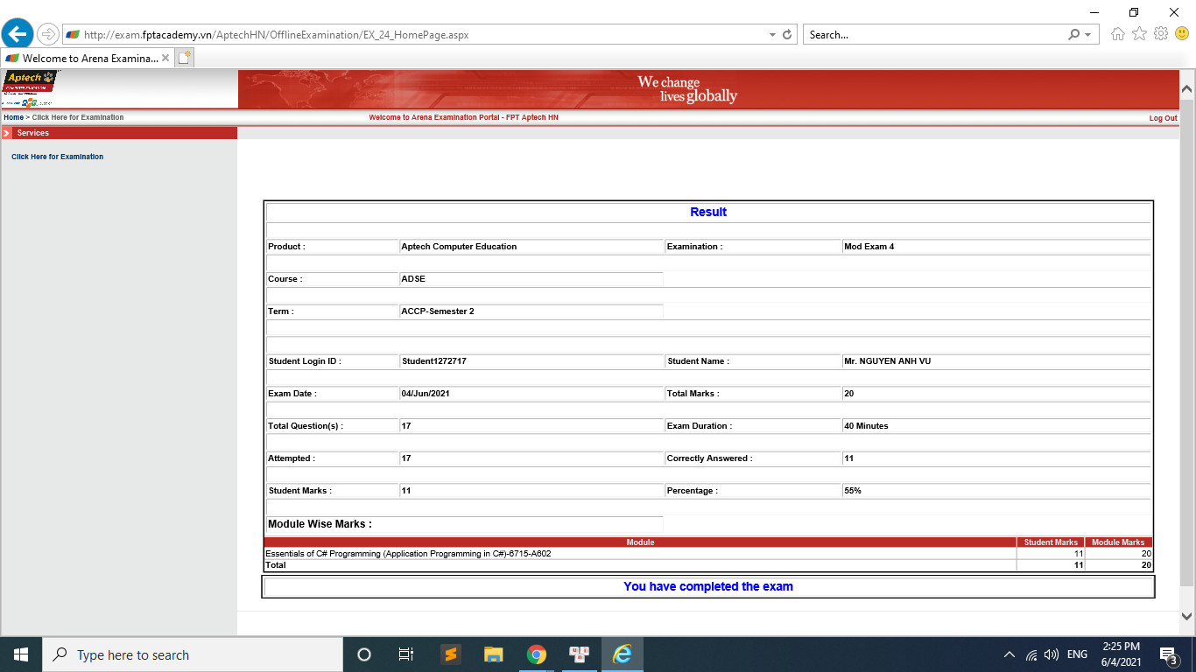The width and height of the screenshot is (1196, 672).
Task: Click the Module column header
Action: 640,542
